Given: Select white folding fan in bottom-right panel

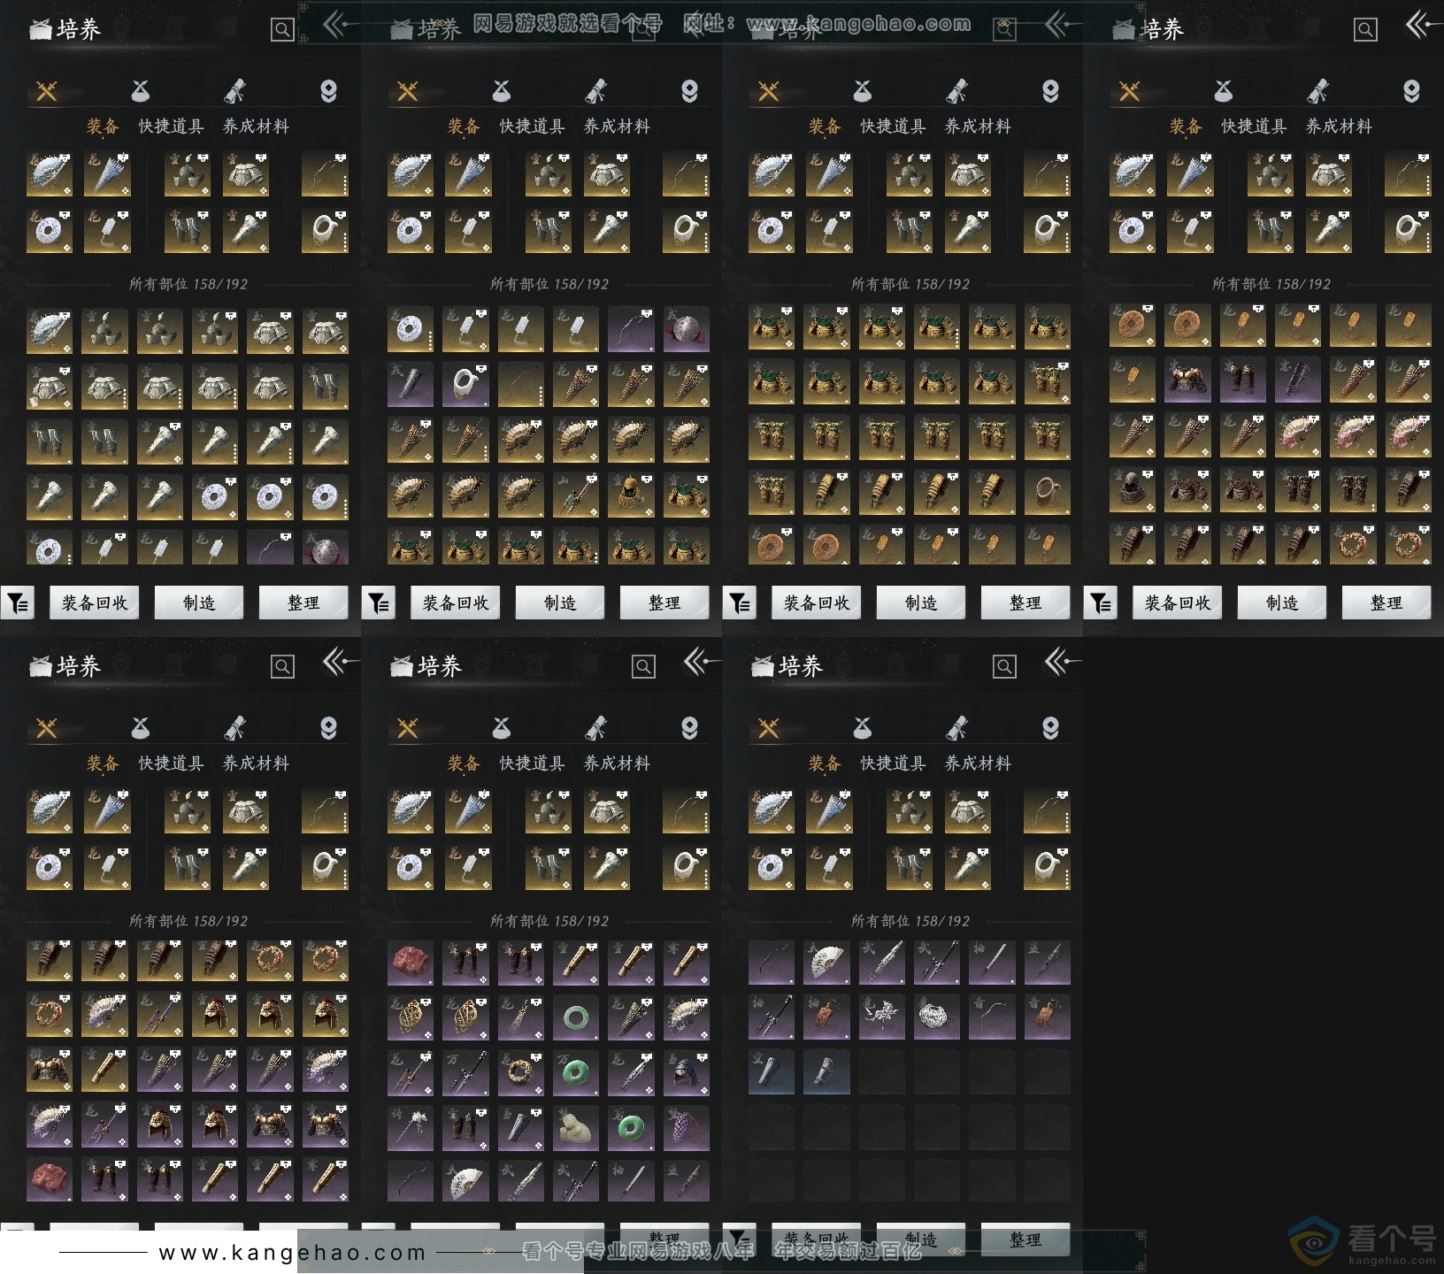Looking at the screenshot, I should point(826,963).
